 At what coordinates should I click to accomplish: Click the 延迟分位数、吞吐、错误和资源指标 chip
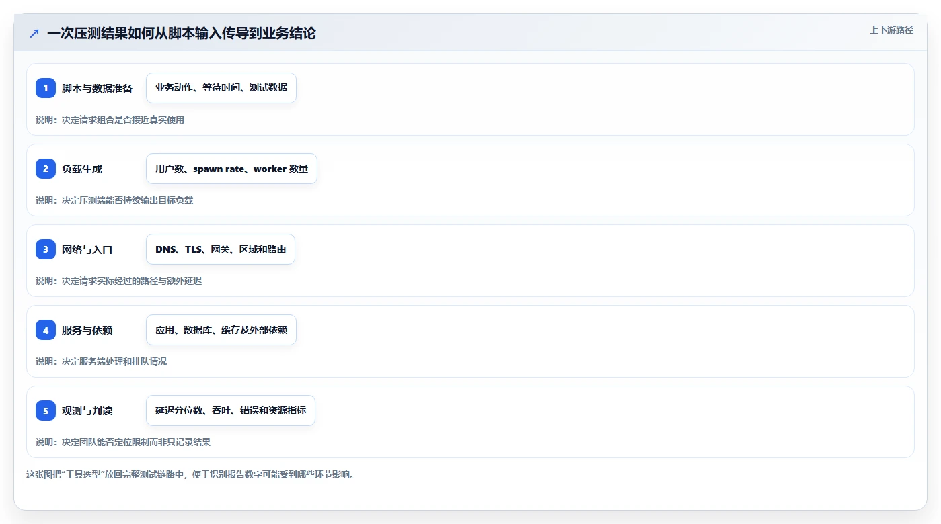point(231,410)
